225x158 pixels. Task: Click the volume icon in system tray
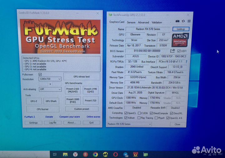pos(214,155)
